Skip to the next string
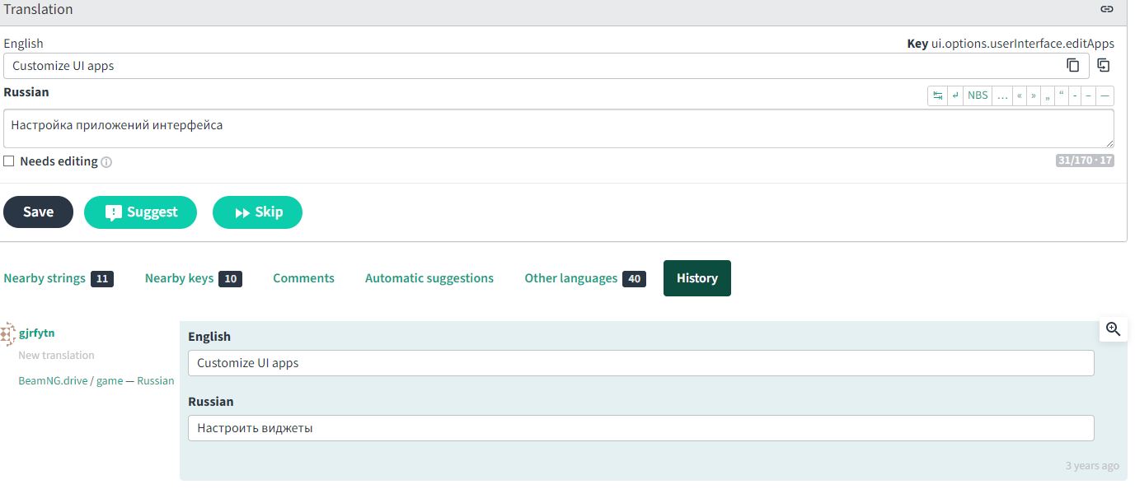This screenshot has height=489, width=1135. tap(257, 212)
